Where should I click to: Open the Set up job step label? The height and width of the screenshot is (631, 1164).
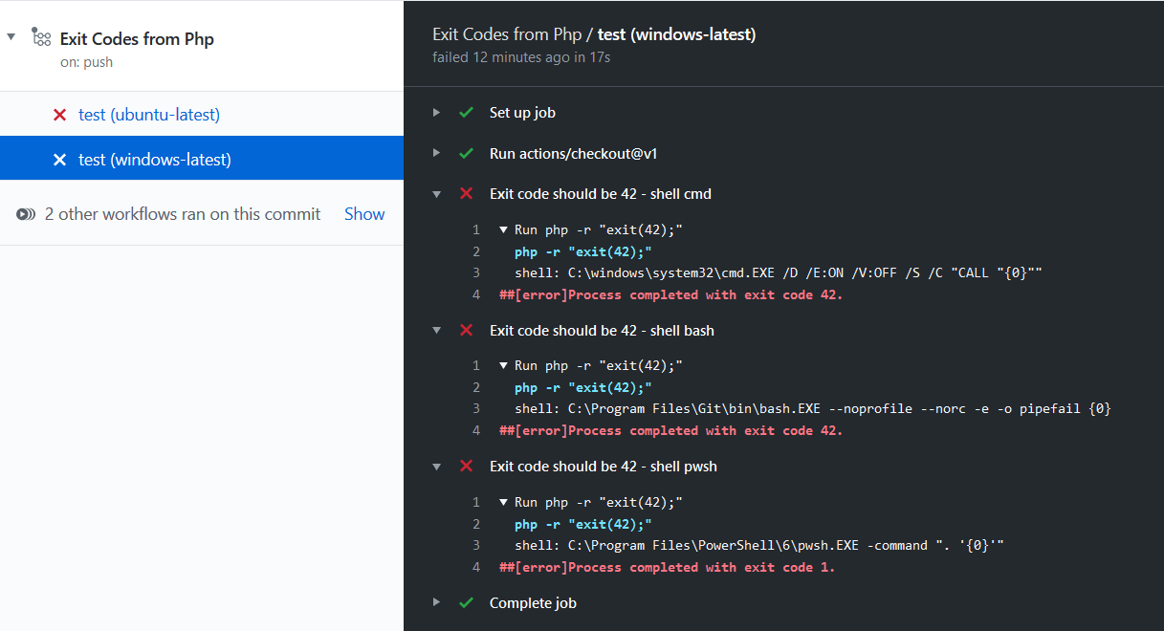pos(522,113)
